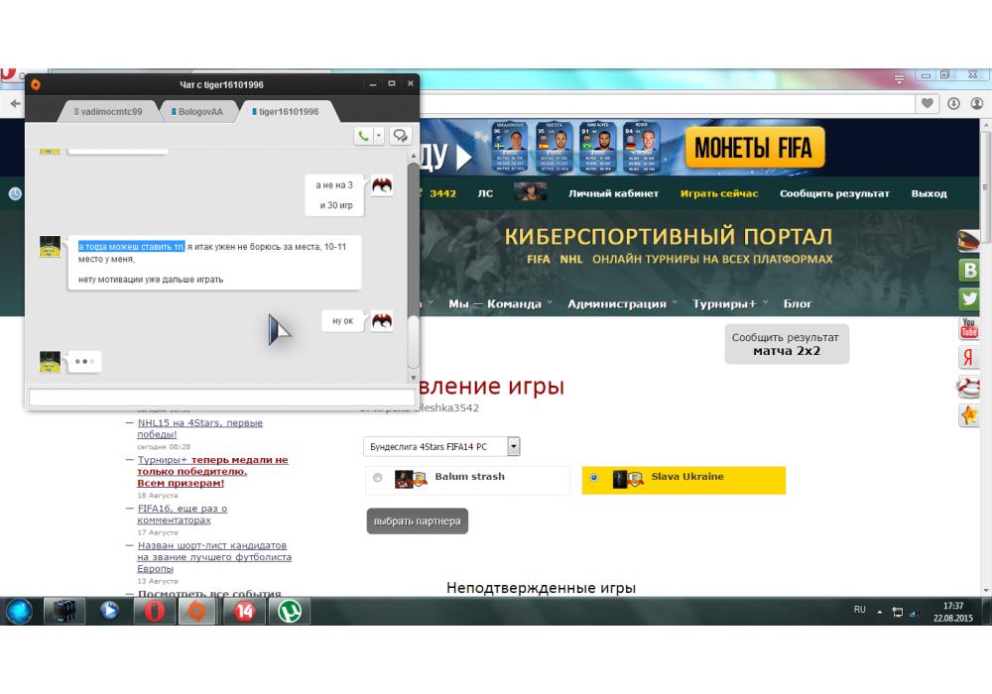Switch to the BologovAA chat tab
Screen dimensions: 992x694
[196, 112]
